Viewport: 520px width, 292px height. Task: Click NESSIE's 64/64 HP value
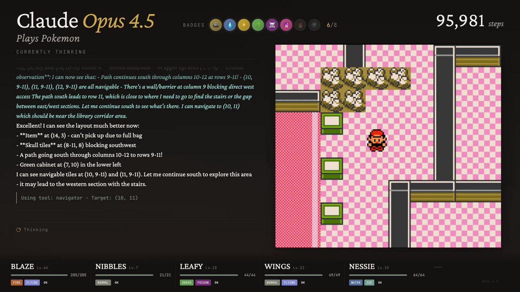420,275
